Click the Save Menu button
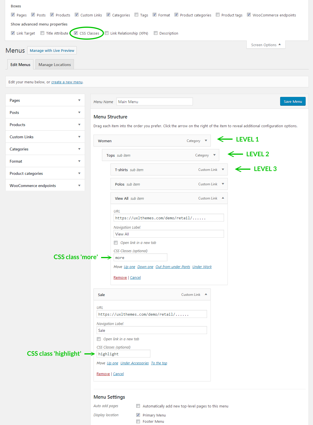The width and height of the screenshot is (313, 425). point(293,101)
